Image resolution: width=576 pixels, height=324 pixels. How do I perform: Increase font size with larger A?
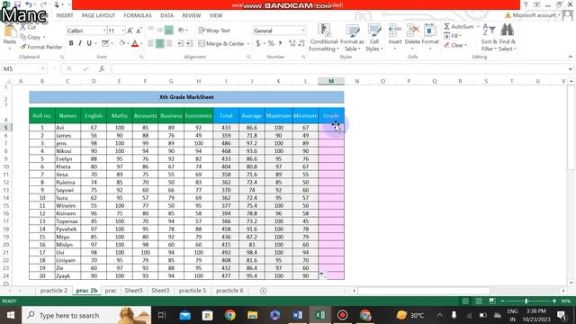point(130,31)
